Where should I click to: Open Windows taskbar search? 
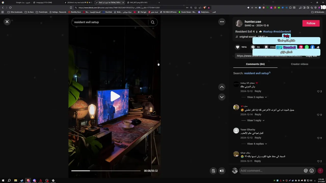click(x=9, y=180)
